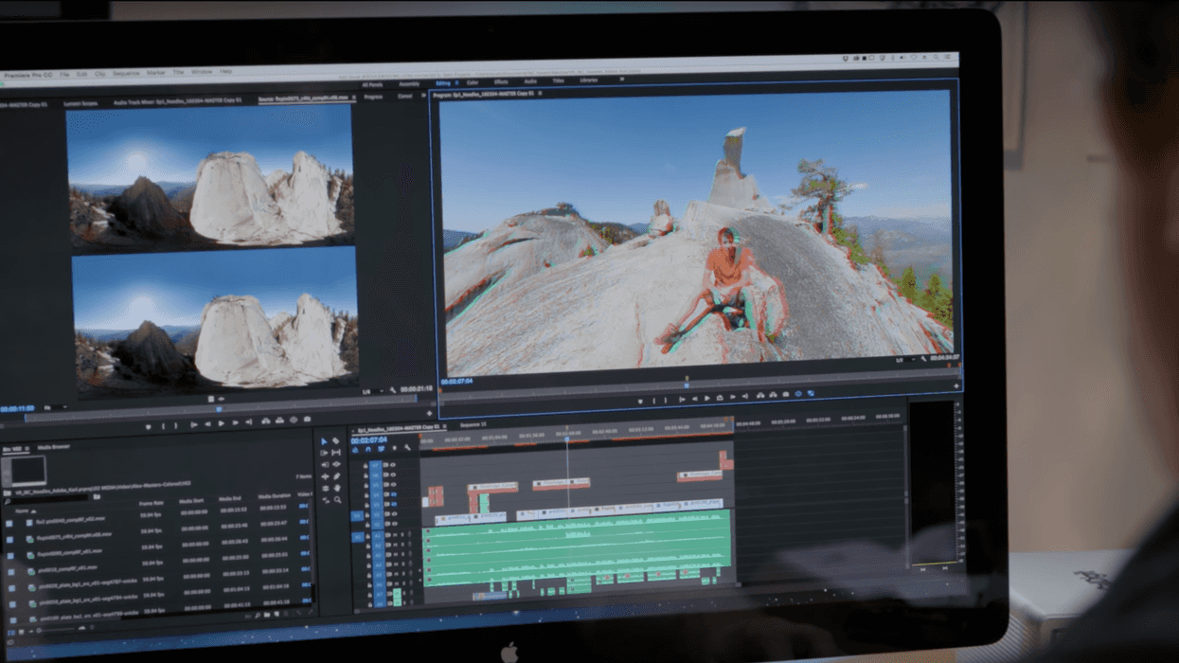The image size is (1179, 663).
Task: Step back one frame in Source monitor
Action: click(207, 423)
